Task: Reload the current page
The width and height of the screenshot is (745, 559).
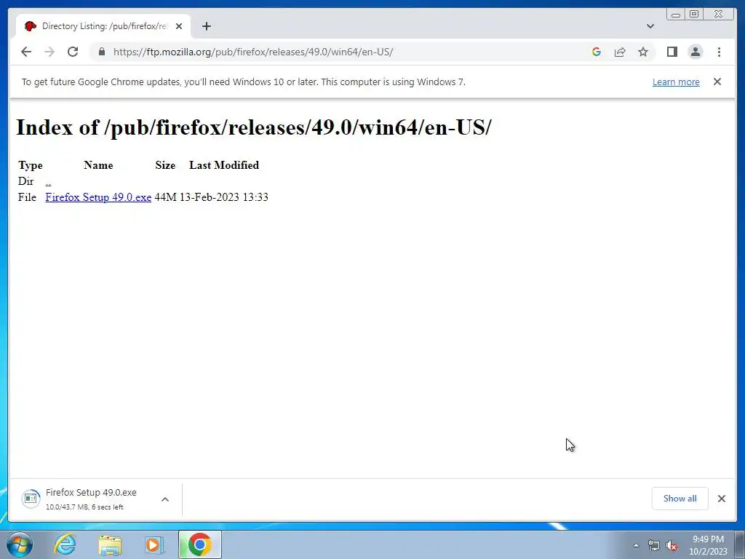Action: click(x=73, y=52)
